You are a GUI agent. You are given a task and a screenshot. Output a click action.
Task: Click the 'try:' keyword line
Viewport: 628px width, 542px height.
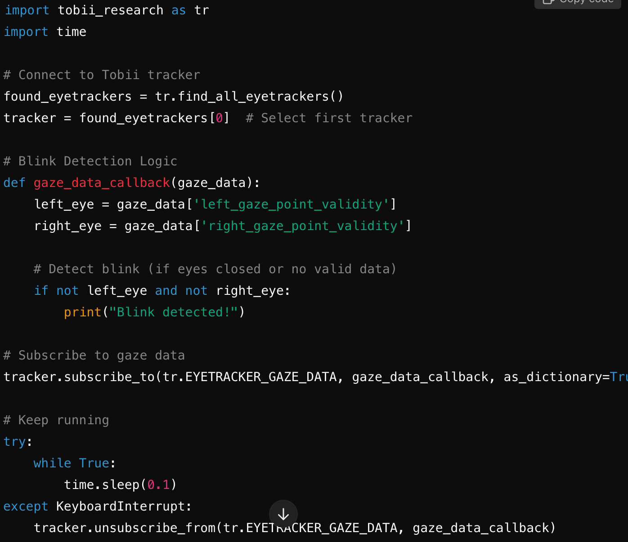[x=18, y=442]
